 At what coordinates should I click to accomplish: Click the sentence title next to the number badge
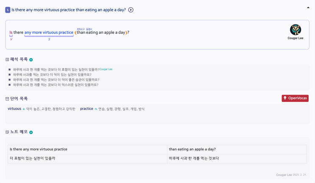(x=68, y=10)
